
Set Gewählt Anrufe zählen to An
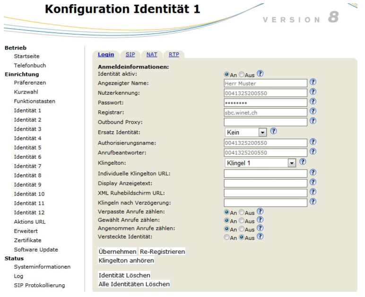pyautogui.click(x=226, y=220)
